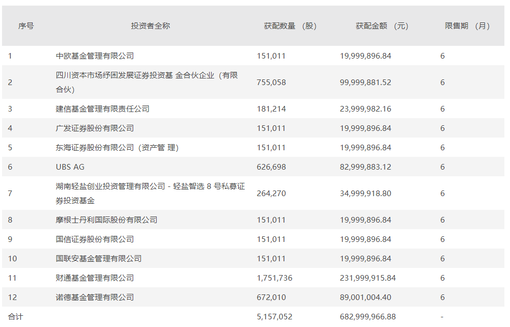Select 广发证券股份有限公司 cell

click(x=95, y=128)
